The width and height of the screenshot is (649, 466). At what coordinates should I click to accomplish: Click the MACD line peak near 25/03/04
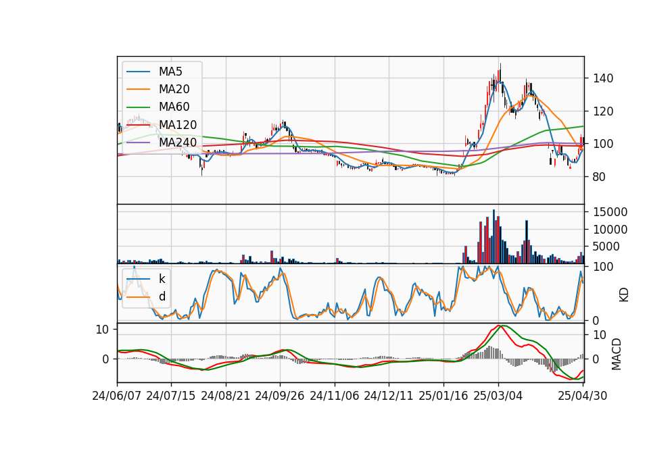click(x=499, y=326)
